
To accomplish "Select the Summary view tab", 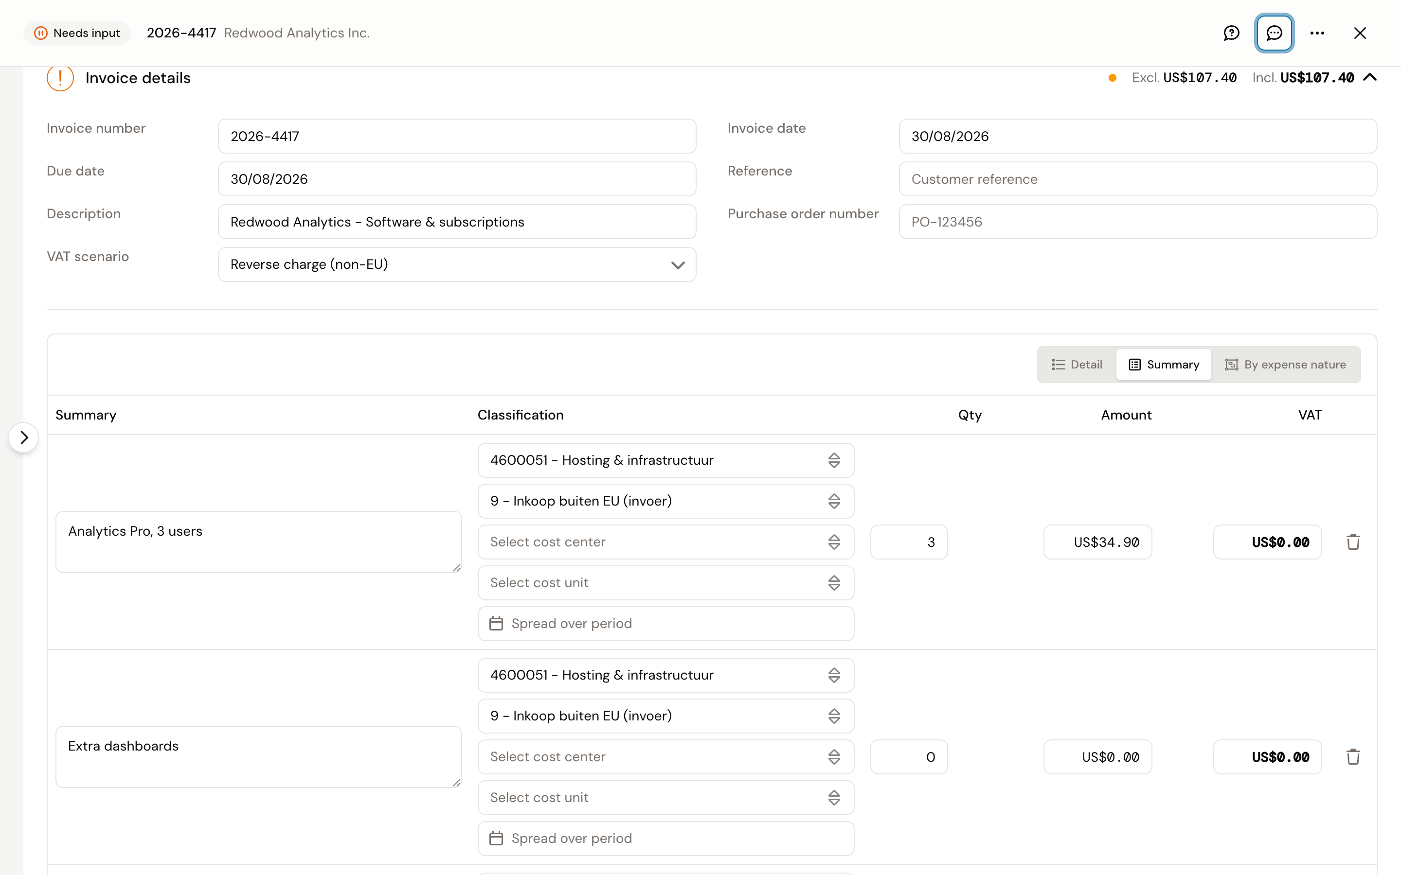I will coord(1164,365).
